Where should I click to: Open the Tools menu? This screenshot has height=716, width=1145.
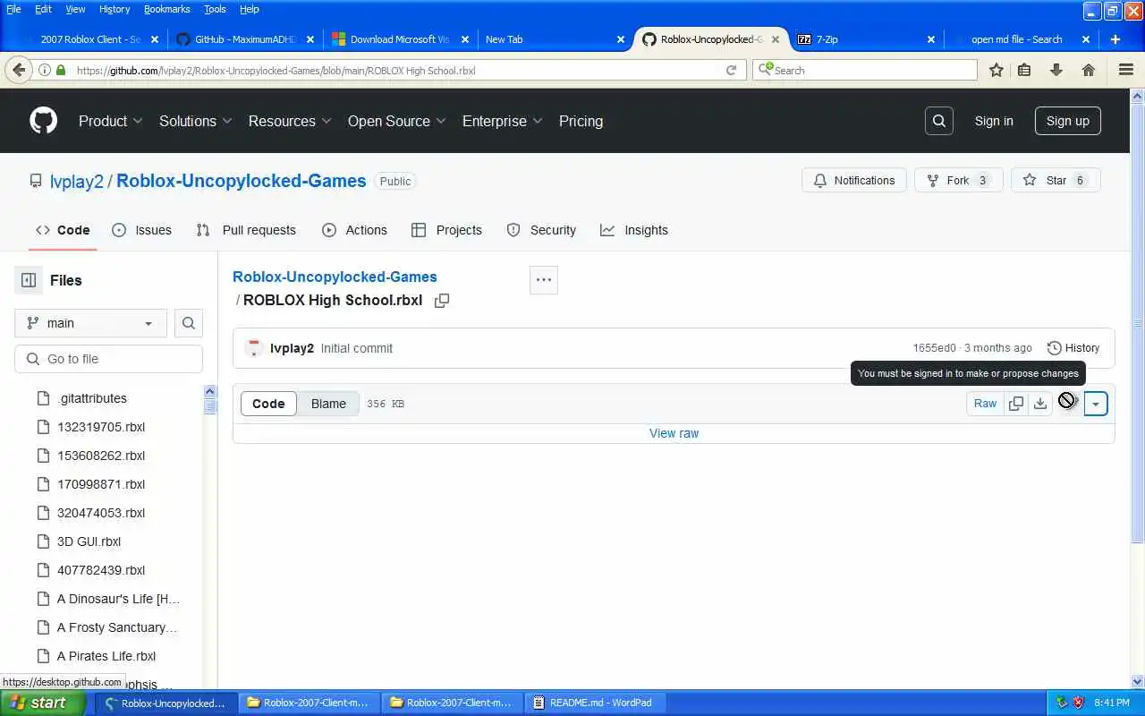(x=215, y=9)
